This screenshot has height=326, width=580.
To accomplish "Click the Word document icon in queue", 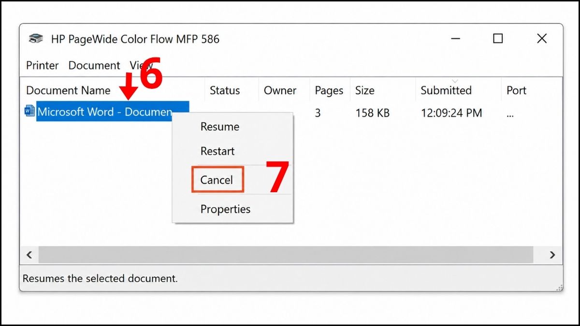I will (x=30, y=111).
